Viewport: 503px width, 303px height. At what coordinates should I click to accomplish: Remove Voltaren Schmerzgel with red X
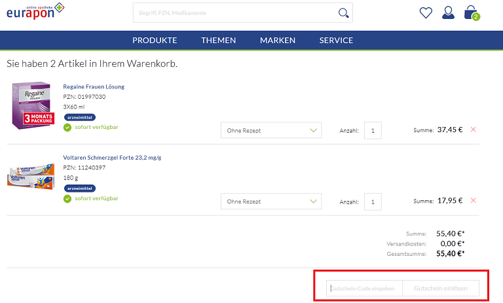tap(473, 200)
